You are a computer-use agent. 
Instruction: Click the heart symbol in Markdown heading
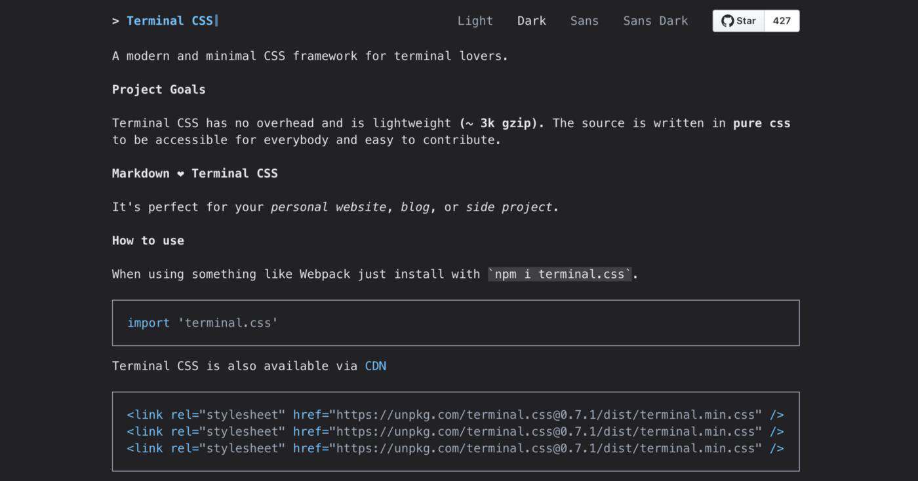181,174
